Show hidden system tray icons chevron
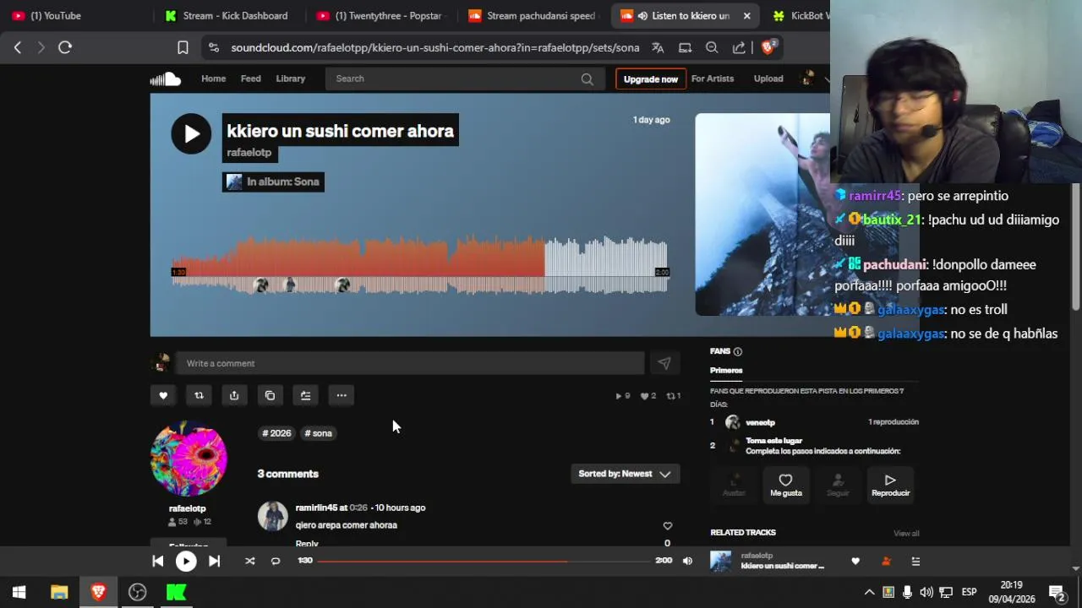Screen dimensions: 1082x608 869,592
